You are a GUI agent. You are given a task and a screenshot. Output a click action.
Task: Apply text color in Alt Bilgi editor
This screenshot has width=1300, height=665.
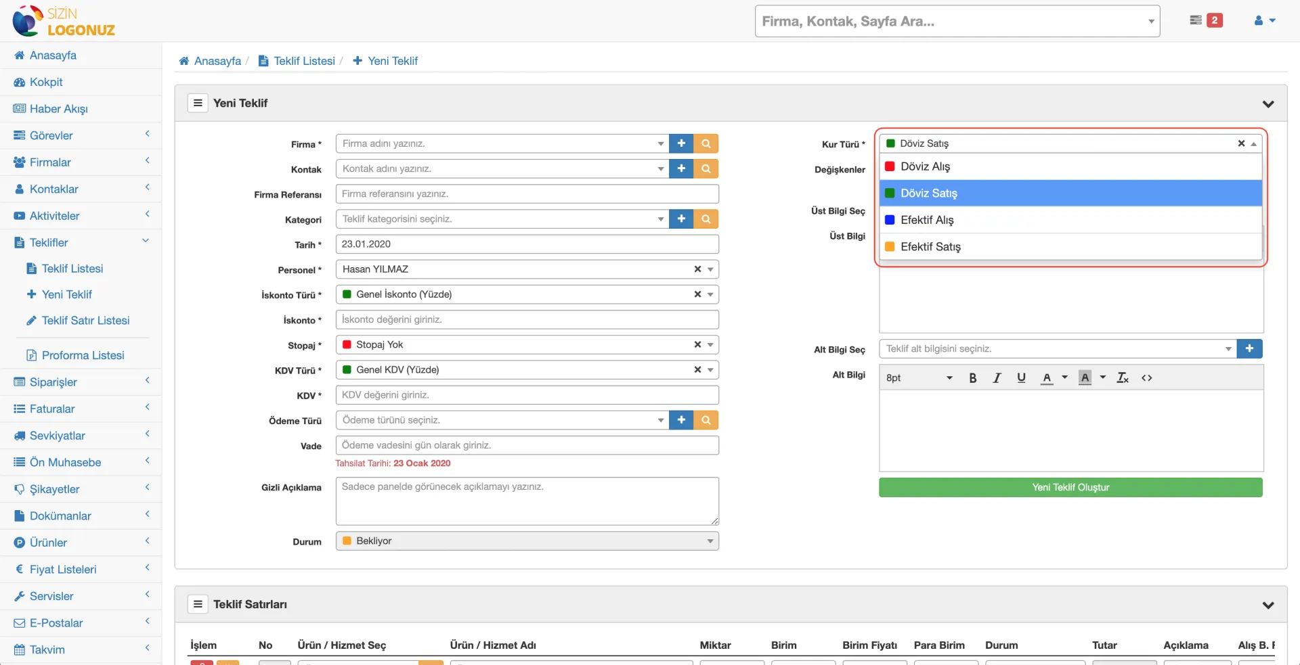tap(1047, 378)
